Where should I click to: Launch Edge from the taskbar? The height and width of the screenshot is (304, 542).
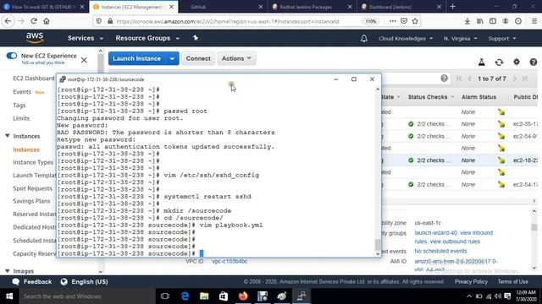coord(185,296)
